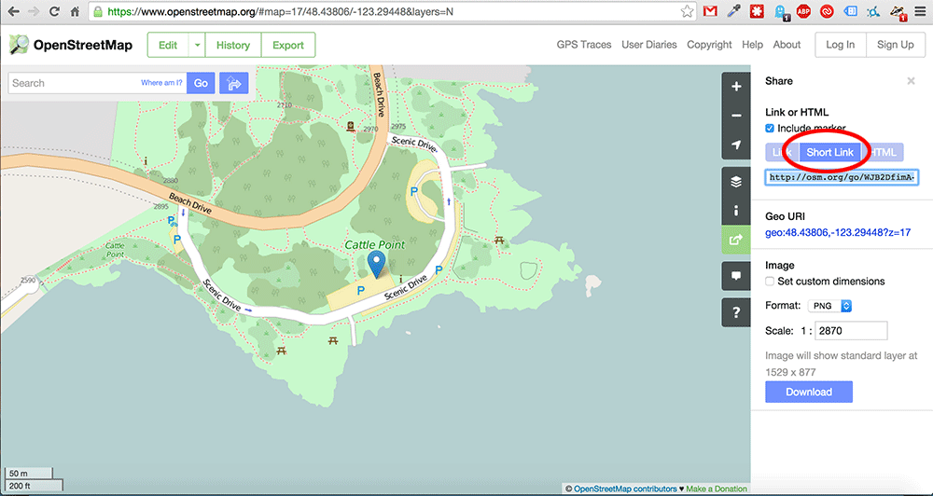
Task: Show my location with the arrow control
Action: (736, 145)
